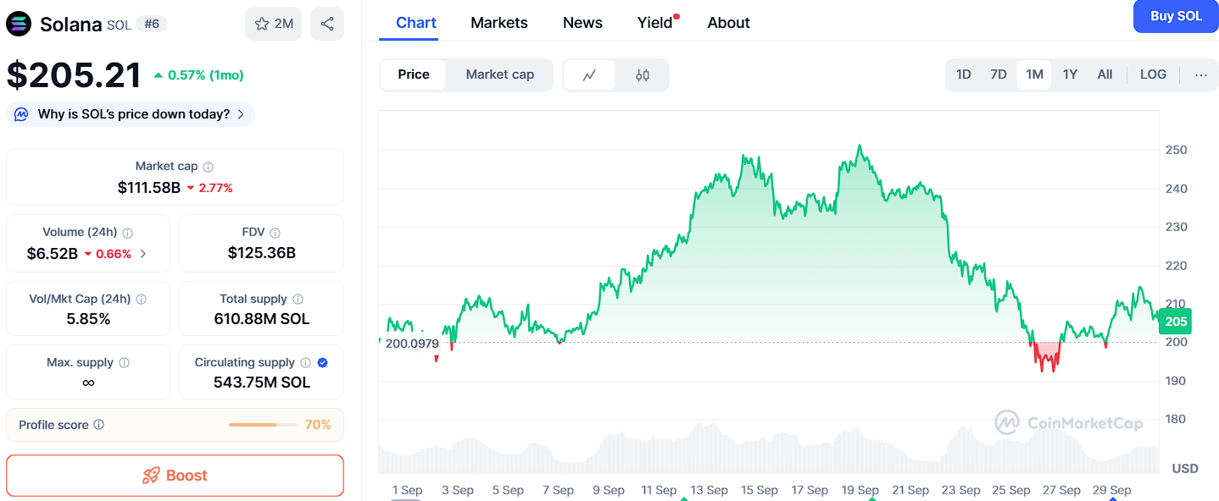Select Market cap chart toggle
The image size is (1219, 501).
point(499,74)
